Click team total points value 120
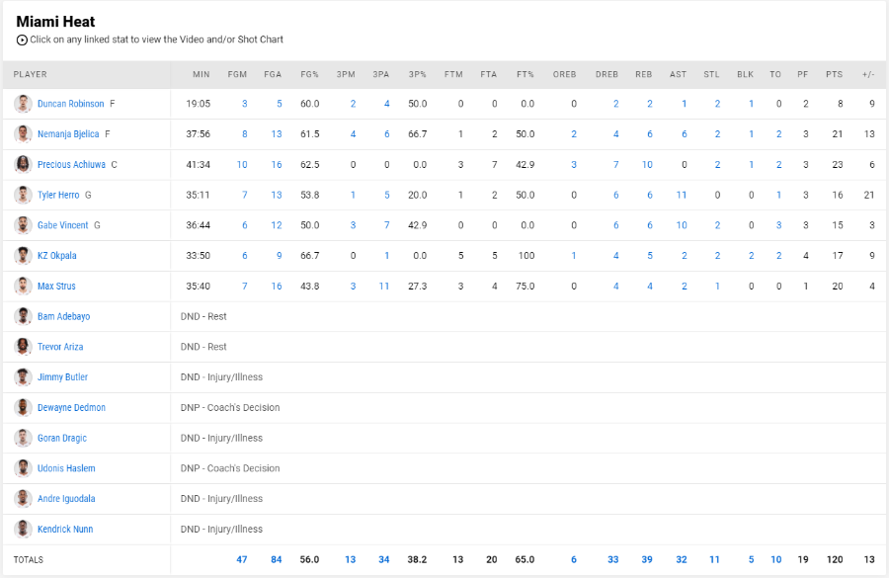Image resolution: width=889 pixels, height=578 pixels. [x=835, y=560]
